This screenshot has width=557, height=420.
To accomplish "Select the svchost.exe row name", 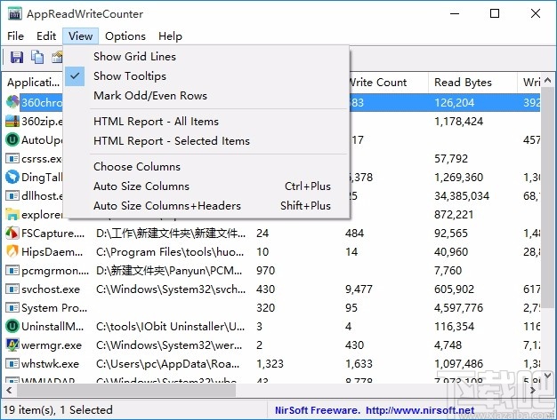I will click(x=51, y=289).
